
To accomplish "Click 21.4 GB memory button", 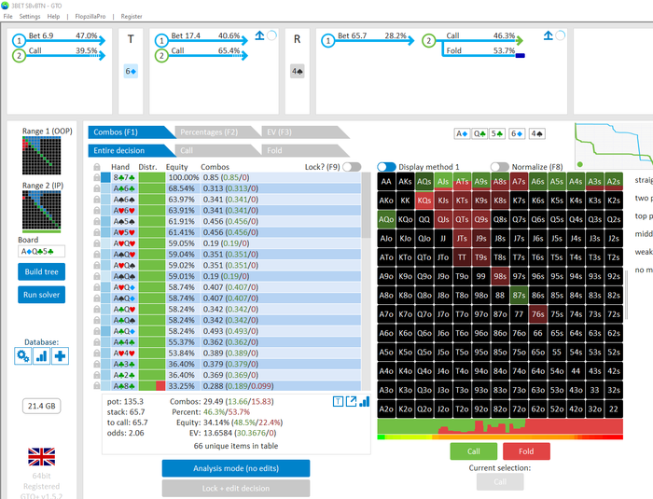I will tap(42, 406).
